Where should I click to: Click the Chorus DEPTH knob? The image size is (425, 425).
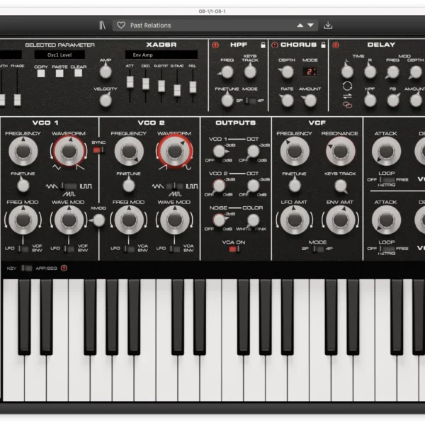(x=287, y=72)
